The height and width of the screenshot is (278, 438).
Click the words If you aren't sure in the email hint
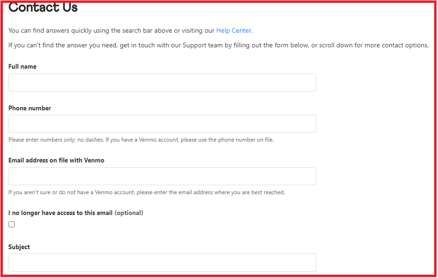[x=29, y=192]
